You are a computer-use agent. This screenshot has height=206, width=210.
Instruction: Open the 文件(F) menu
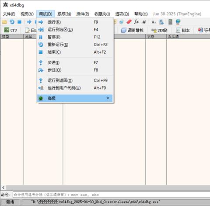tap(9, 14)
